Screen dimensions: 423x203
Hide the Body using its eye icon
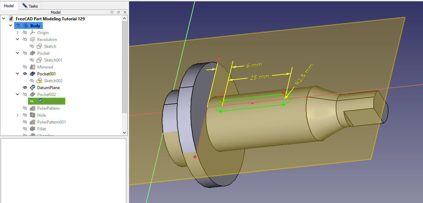pyautogui.click(x=18, y=26)
